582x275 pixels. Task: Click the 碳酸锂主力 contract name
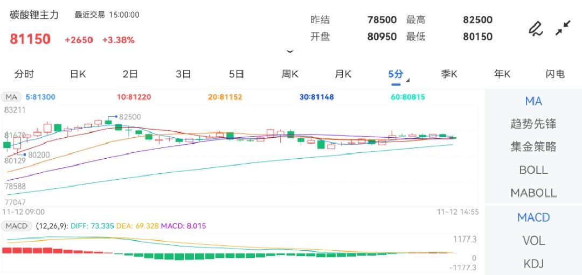[x=34, y=15]
